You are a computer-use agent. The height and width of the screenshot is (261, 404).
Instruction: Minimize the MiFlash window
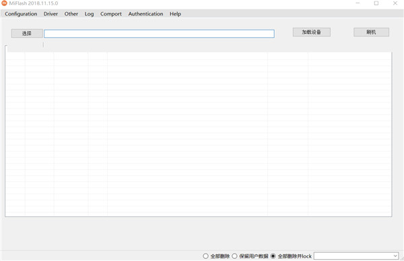pyautogui.click(x=358, y=3)
